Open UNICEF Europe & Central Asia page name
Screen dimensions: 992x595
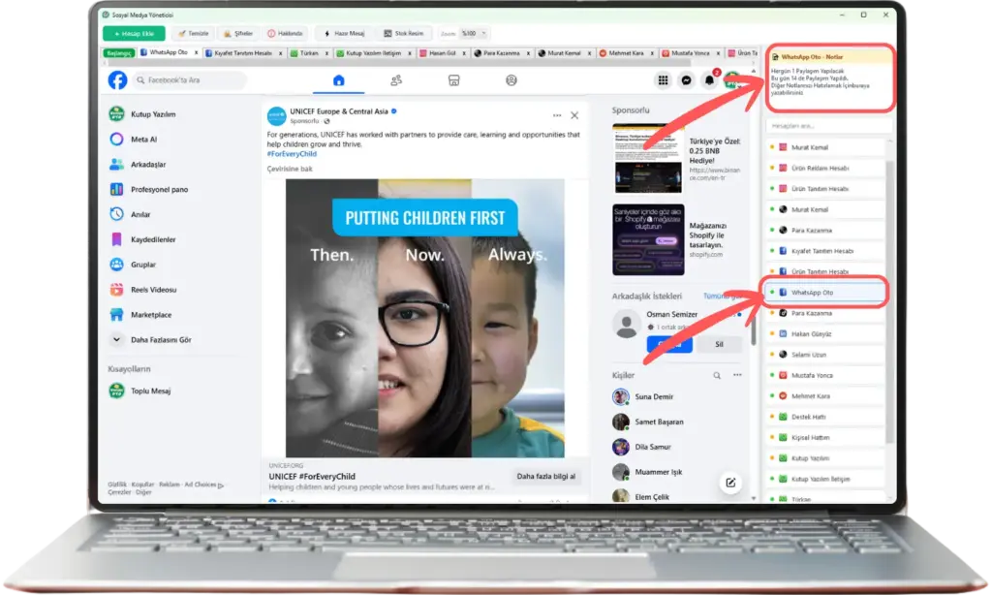339,111
